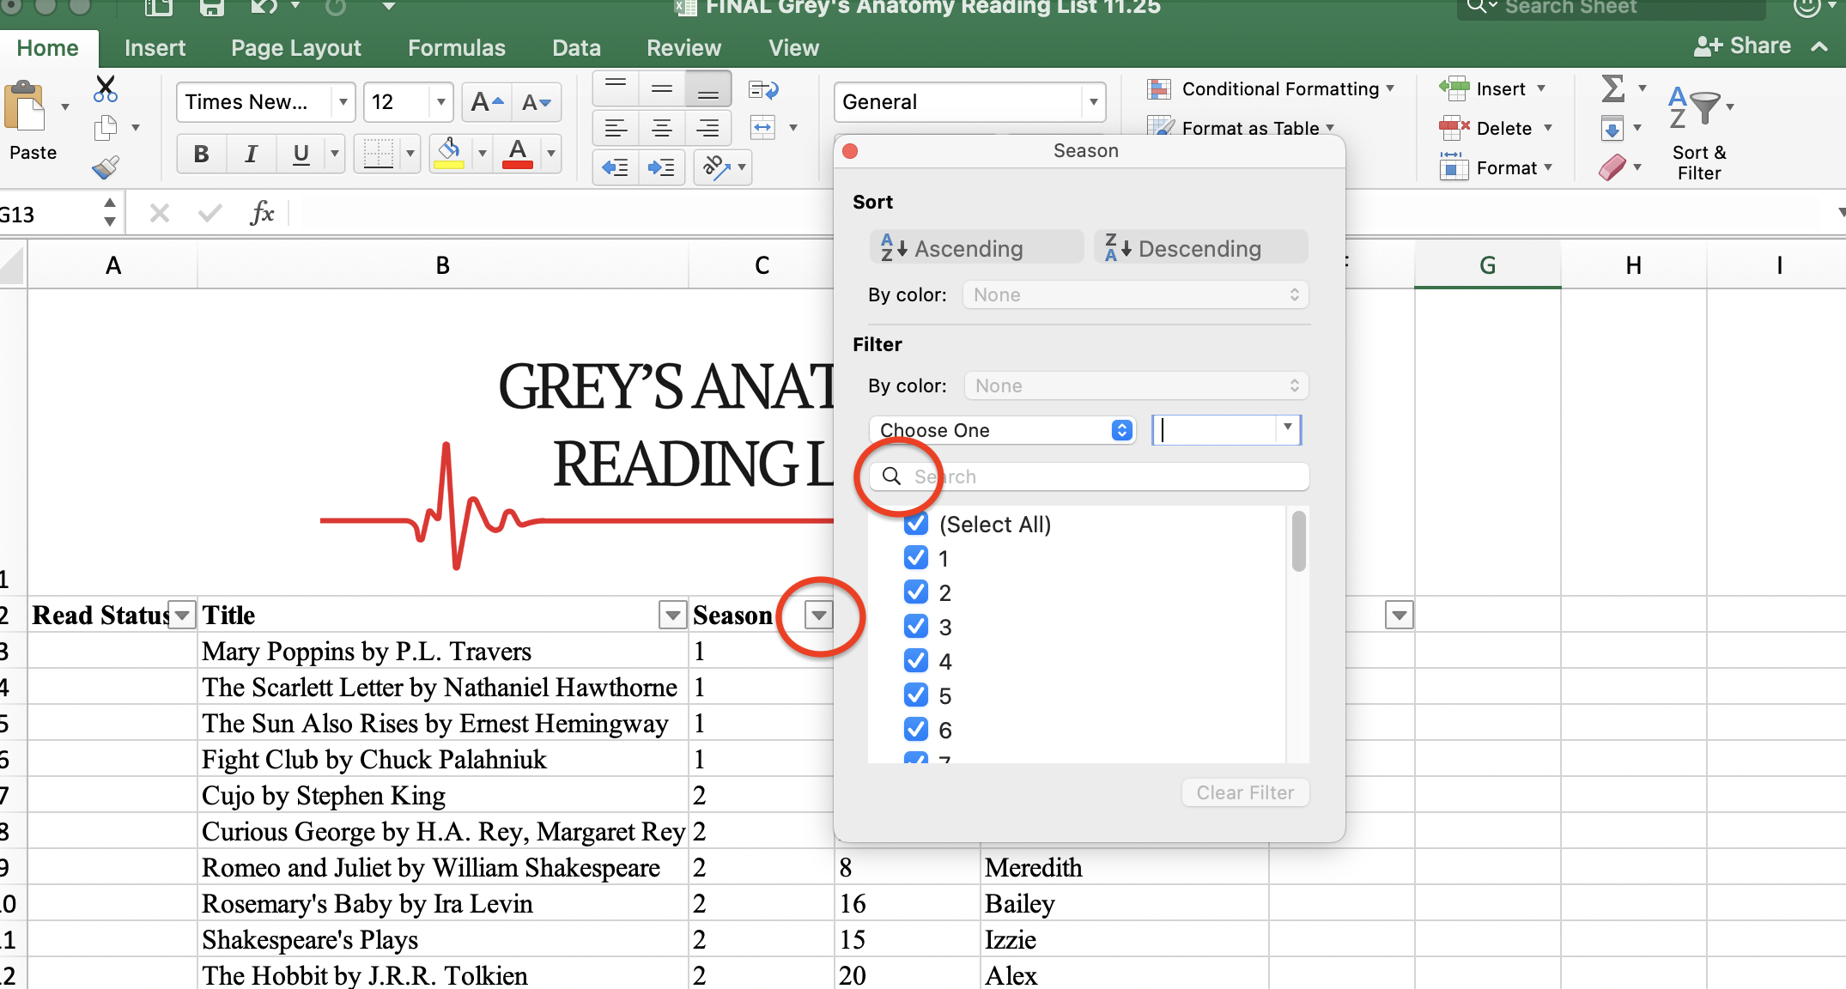Open the AutoSum sigma icon
Viewport: 1846px width, 989px height.
[x=1612, y=88]
